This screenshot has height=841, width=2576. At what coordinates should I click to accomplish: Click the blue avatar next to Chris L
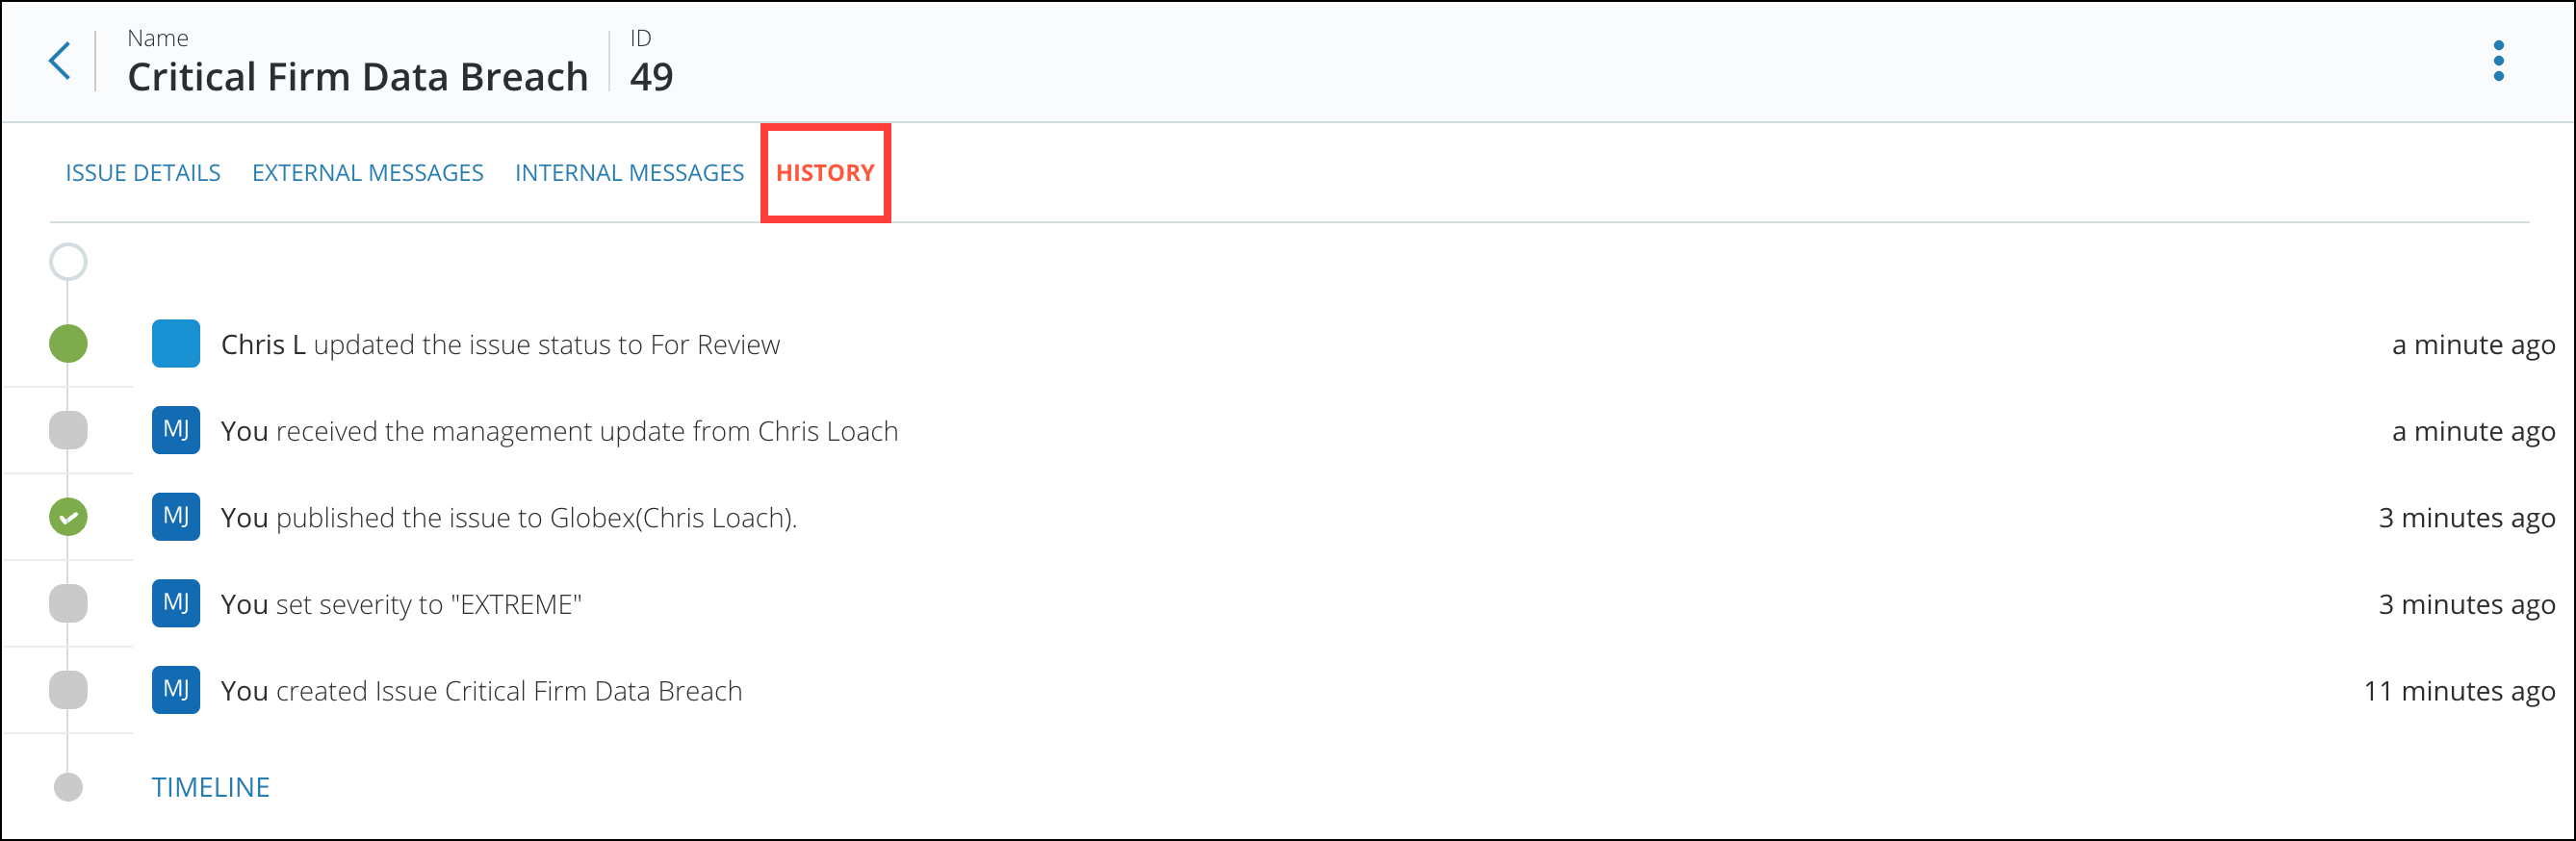[176, 344]
